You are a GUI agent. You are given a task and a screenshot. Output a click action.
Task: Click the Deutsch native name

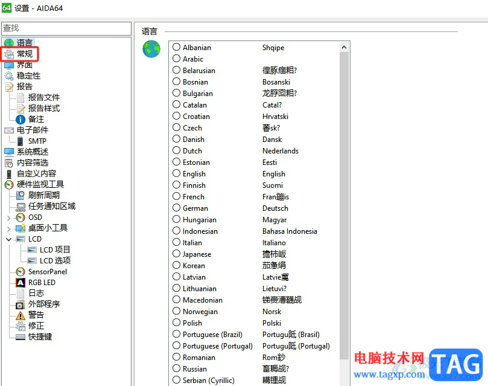click(x=276, y=208)
